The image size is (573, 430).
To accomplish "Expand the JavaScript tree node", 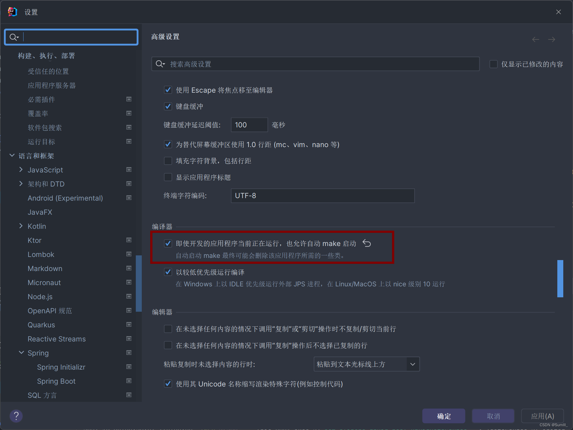I will 21,170.
